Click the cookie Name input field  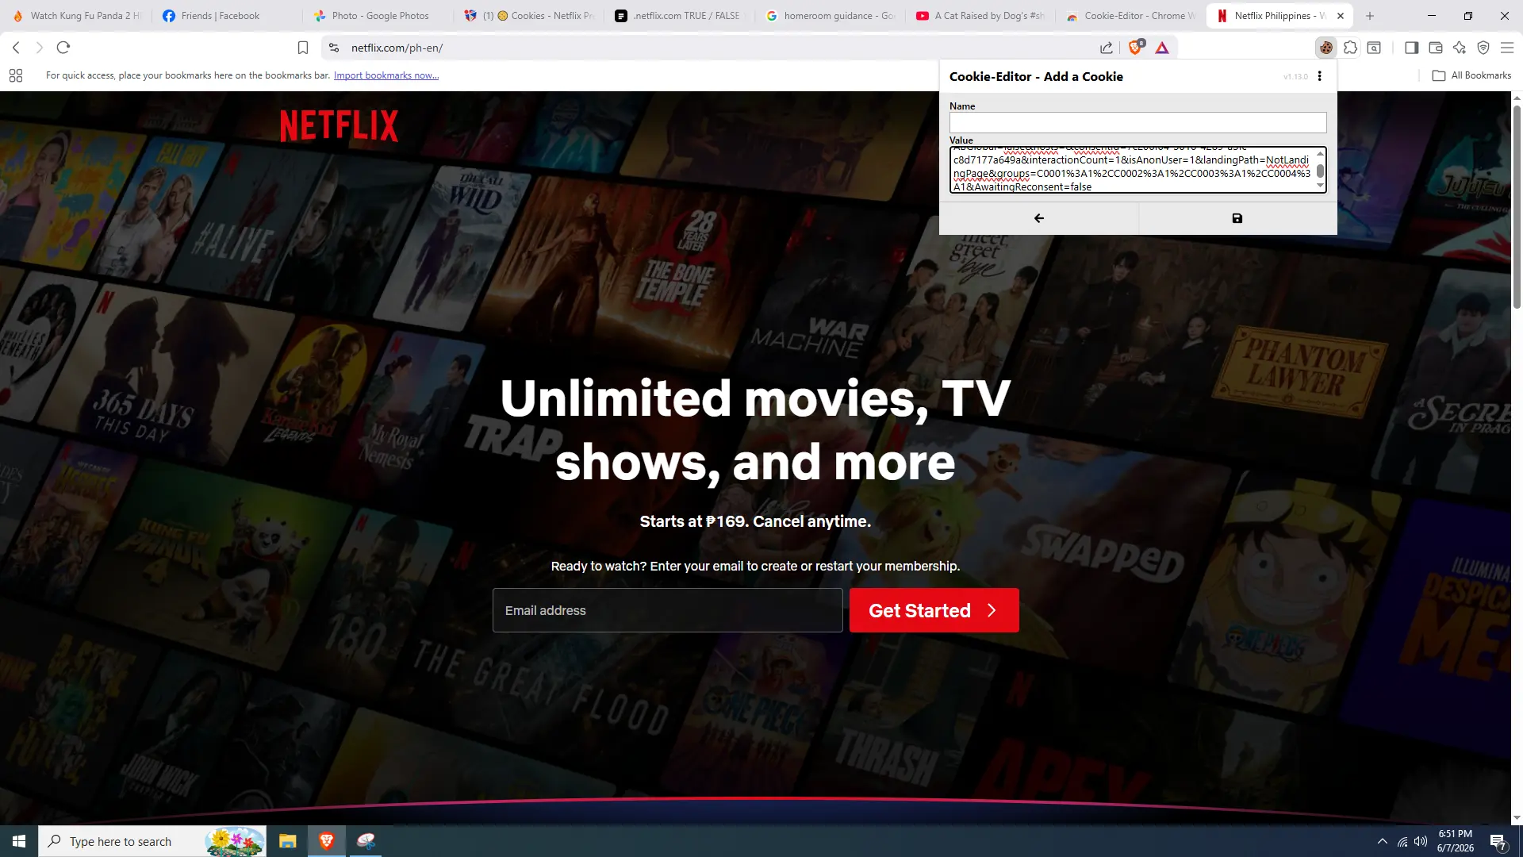1137,122
